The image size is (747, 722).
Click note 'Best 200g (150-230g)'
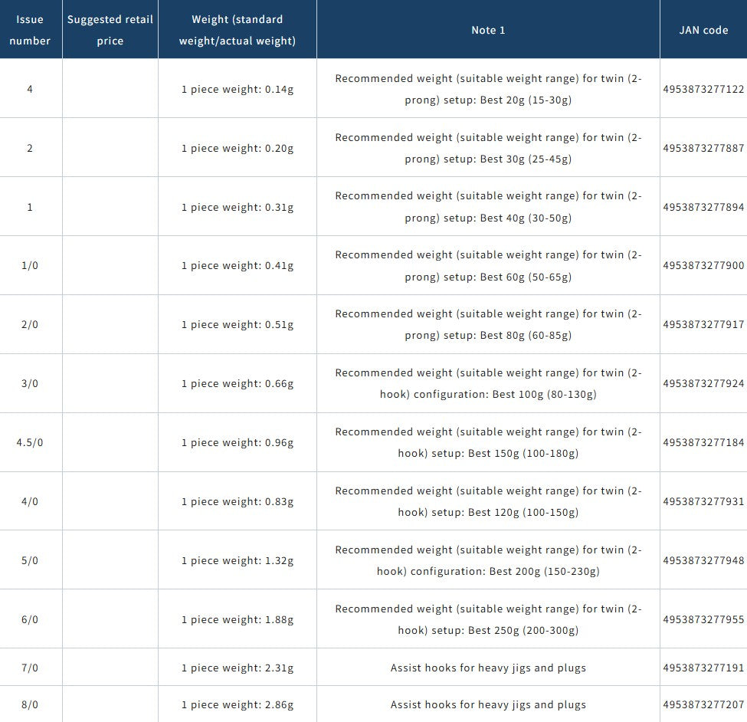[544, 572]
